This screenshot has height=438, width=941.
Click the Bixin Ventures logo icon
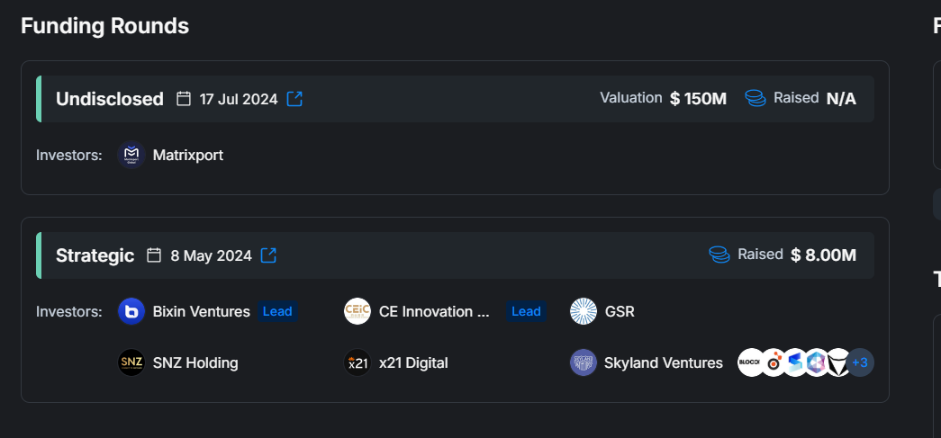click(131, 311)
